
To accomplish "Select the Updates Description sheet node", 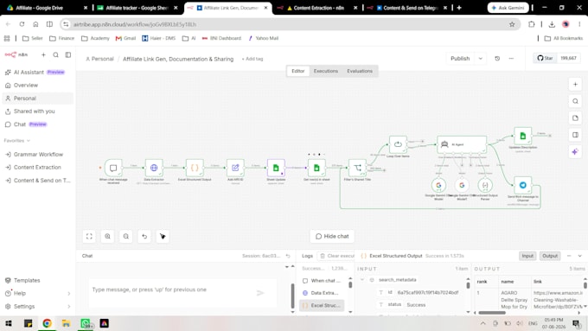I will pos(523,136).
